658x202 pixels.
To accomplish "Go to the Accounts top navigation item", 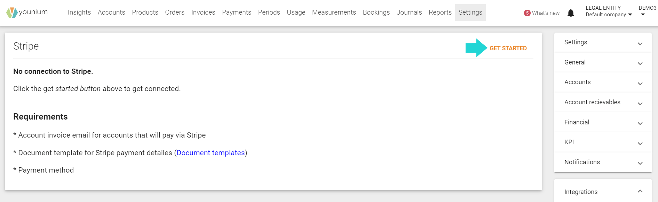I will pyautogui.click(x=111, y=12).
